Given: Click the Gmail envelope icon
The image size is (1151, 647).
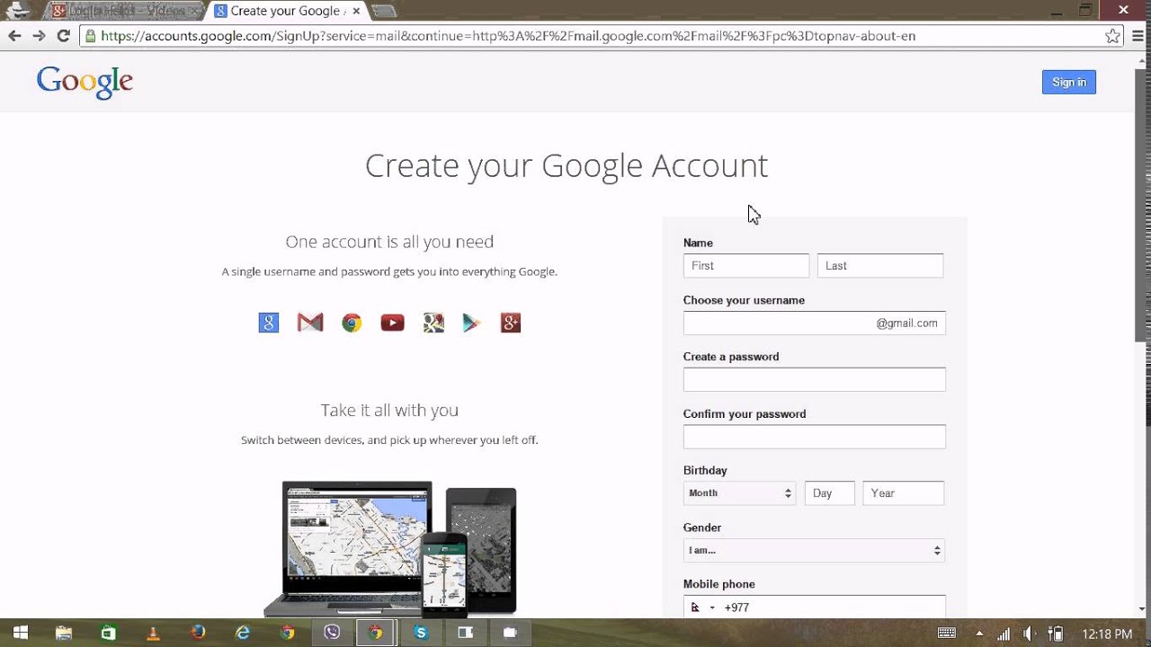Looking at the screenshot, I should (310, 323).
